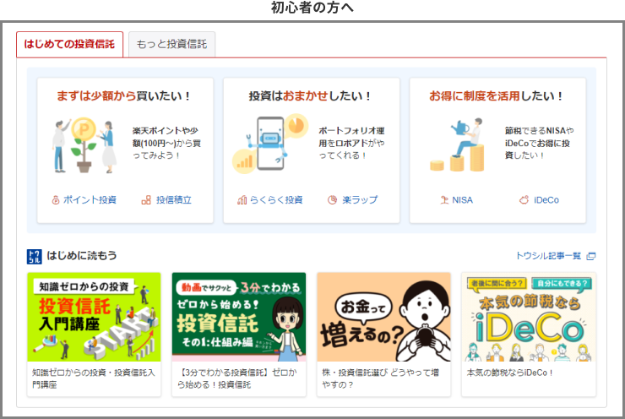Open the 投資信託入門講座 thumbnail
Viewport: 625px width, 419px height.
94,317
